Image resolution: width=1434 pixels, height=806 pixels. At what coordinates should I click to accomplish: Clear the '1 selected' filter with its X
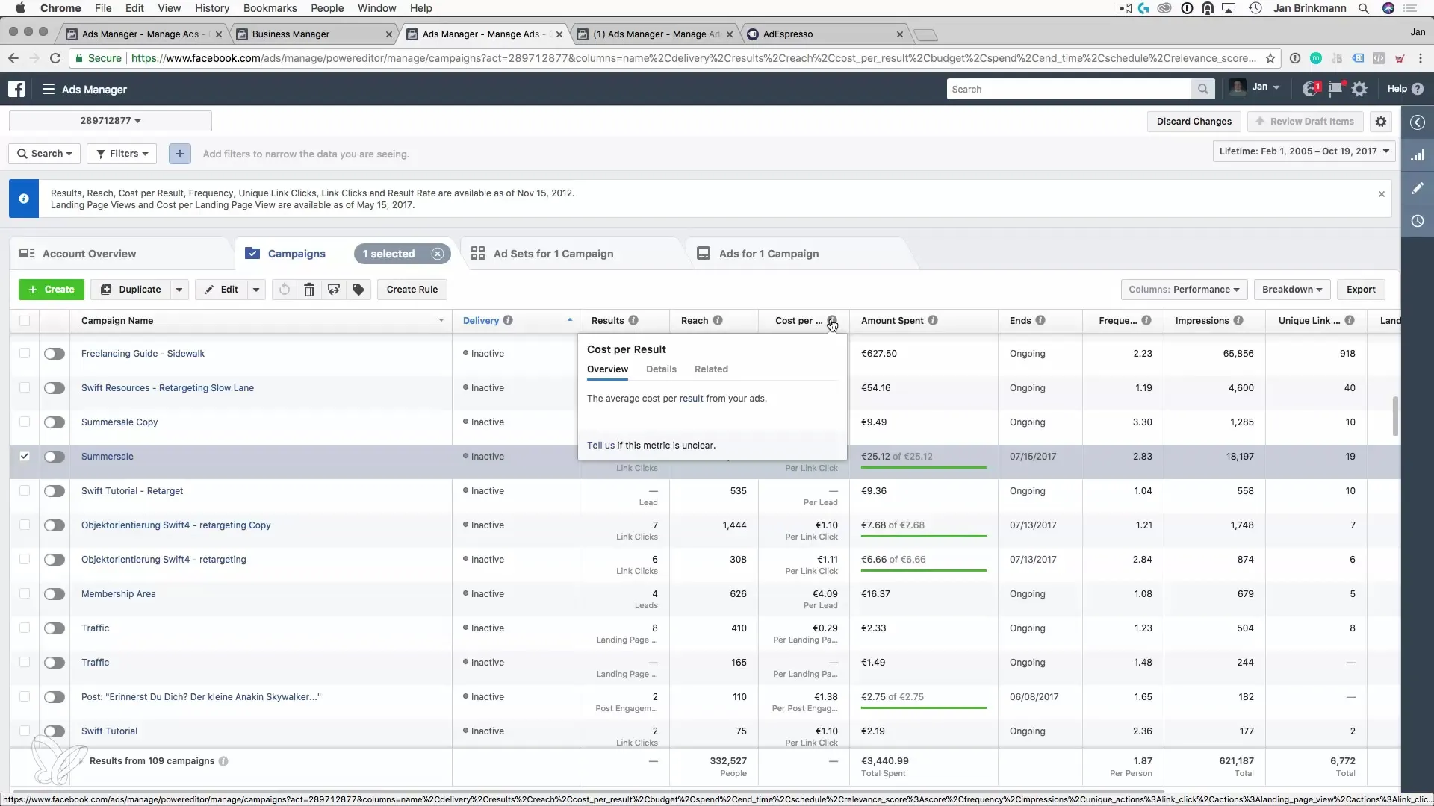point(438,254)
